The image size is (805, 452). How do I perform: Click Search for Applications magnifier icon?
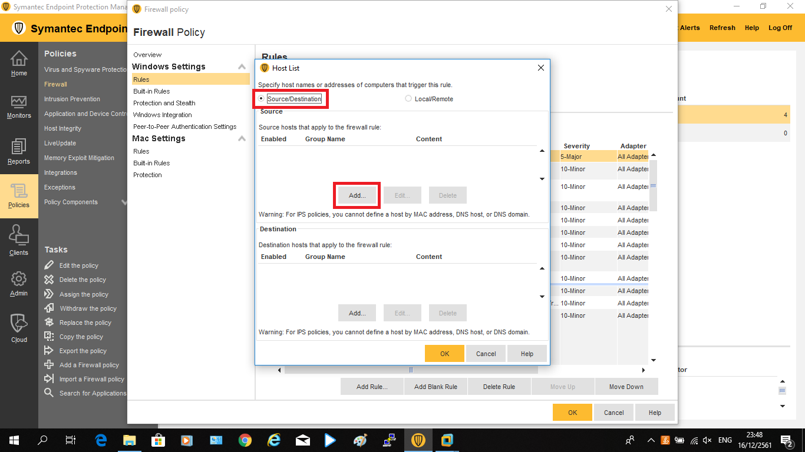[x=50, y=393]
